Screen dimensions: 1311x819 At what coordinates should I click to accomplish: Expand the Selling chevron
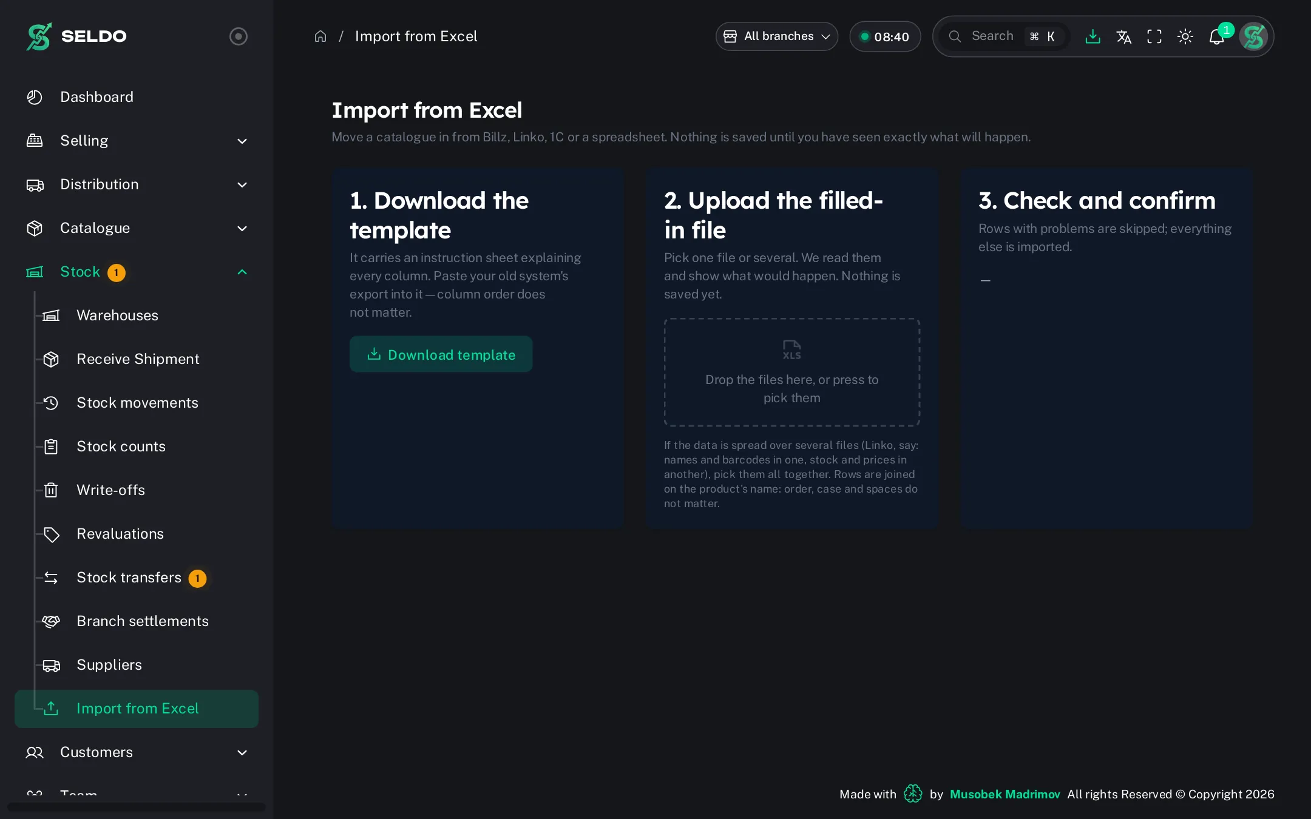point(242,141)
